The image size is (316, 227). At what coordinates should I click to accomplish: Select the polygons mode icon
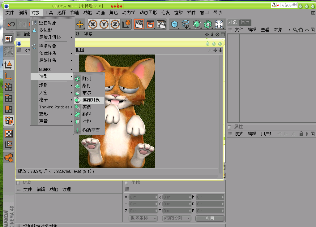point(9,109)
